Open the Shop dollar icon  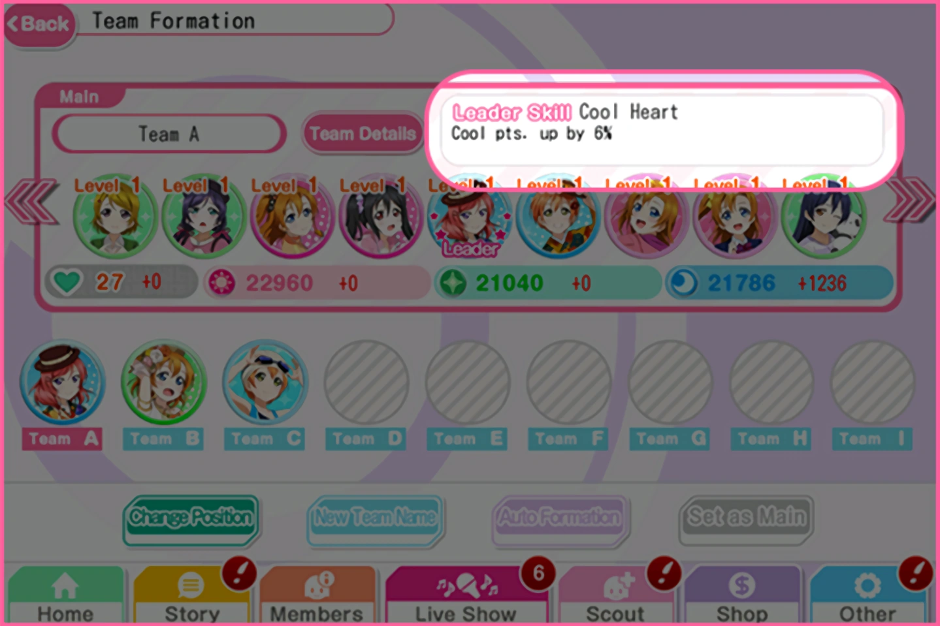[x=742, y=595]
